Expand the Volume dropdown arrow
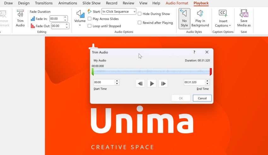Screen dimensions: 268x155 (x=80, y=25)
